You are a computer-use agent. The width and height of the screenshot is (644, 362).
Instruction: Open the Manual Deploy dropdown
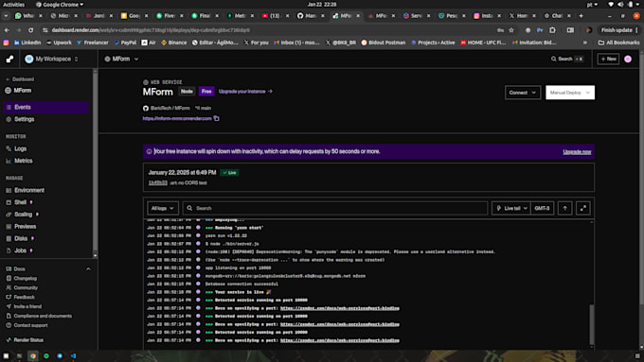coord(570,93)
